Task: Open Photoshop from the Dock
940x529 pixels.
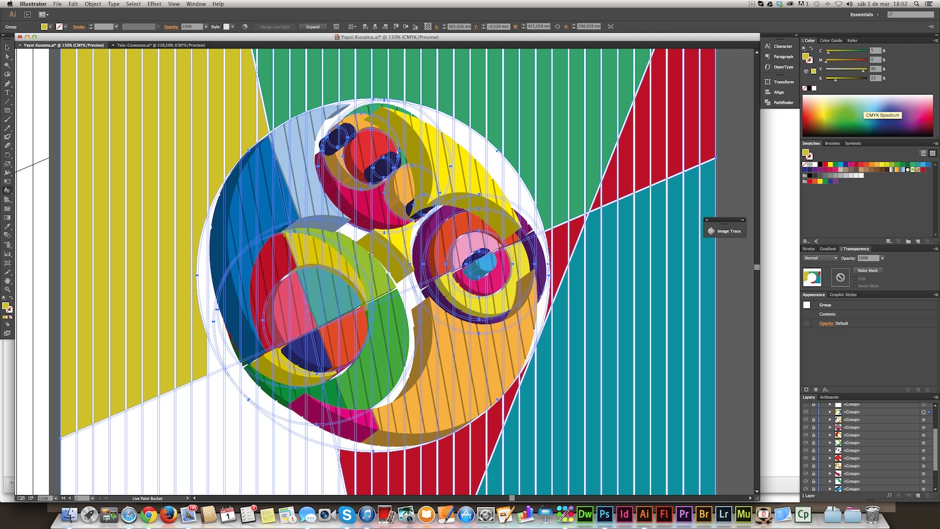Action: coord(605,514)
